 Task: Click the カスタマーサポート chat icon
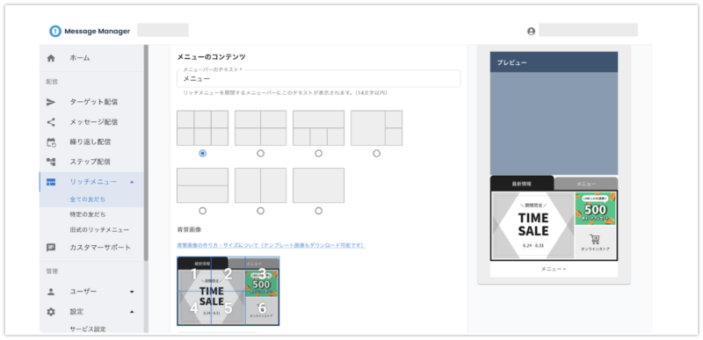51,247
